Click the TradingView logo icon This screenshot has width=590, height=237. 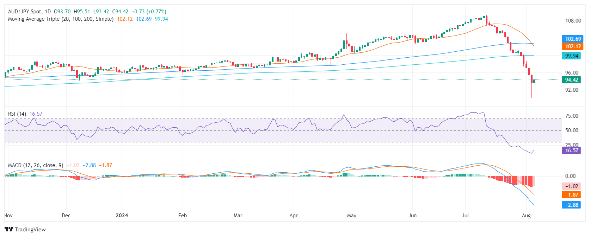coord(9,229)
